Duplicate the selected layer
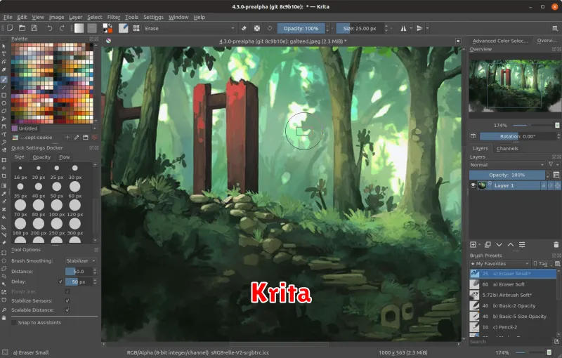This screenshot has width=562, height=358. coord(488,245)
